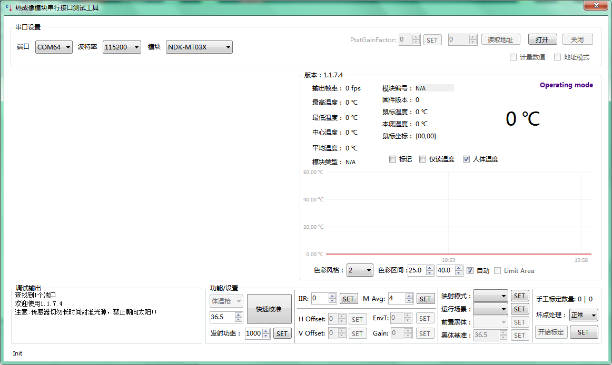
Task: Click the Operating mode label
Action: pyautogui.click(x=566, y=85)
